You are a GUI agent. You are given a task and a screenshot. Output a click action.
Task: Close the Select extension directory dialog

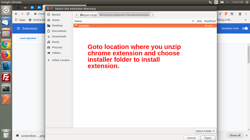coord(48,8)
